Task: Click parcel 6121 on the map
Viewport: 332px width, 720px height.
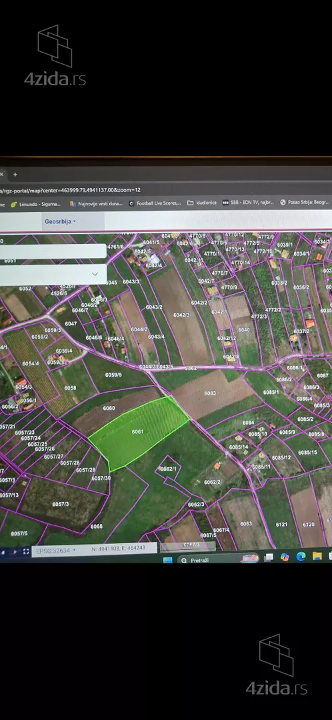Action: pyautogui.click(x=281, y=525)
